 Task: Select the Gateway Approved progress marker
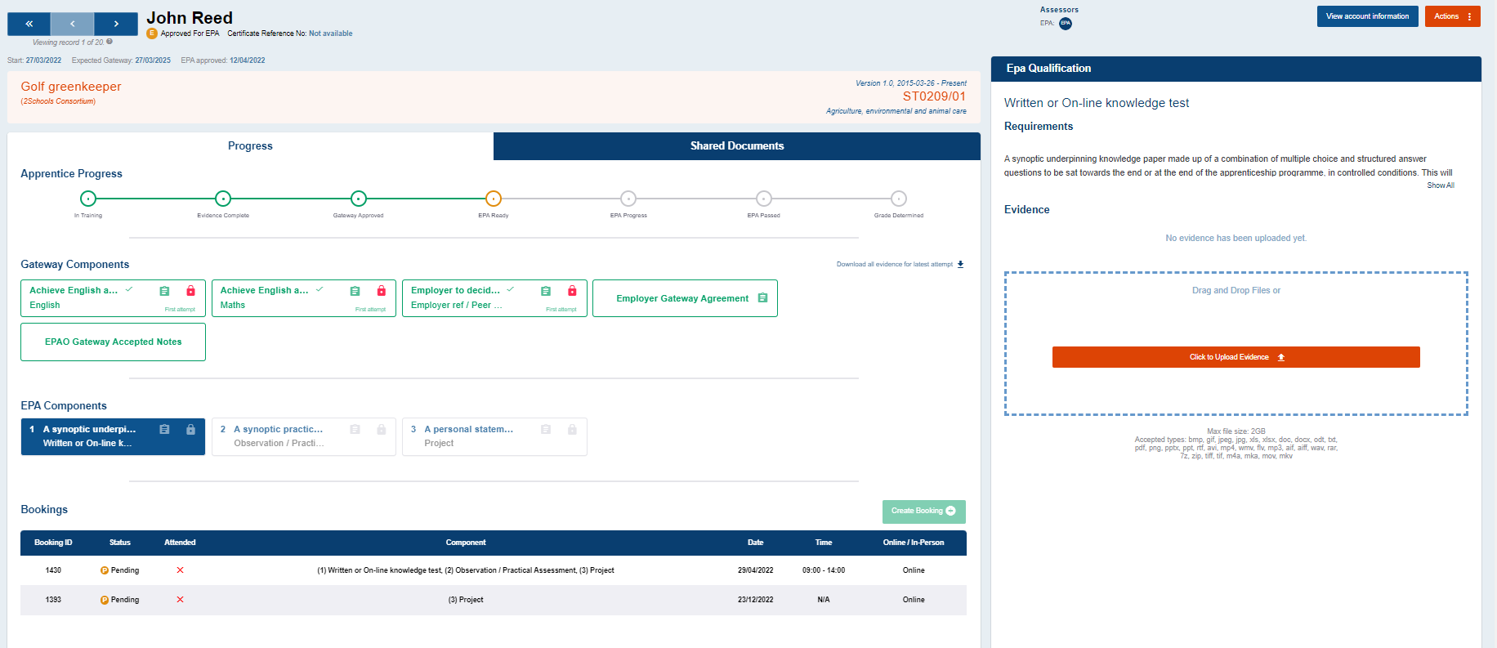[358, 199]
